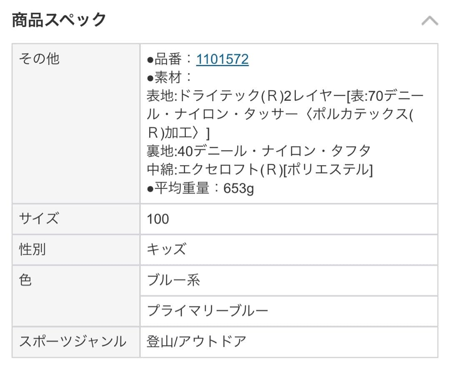Open the product number 1101572 link
Image resolution: width=450 pixels, height=373 pixels.
point(222,60)
